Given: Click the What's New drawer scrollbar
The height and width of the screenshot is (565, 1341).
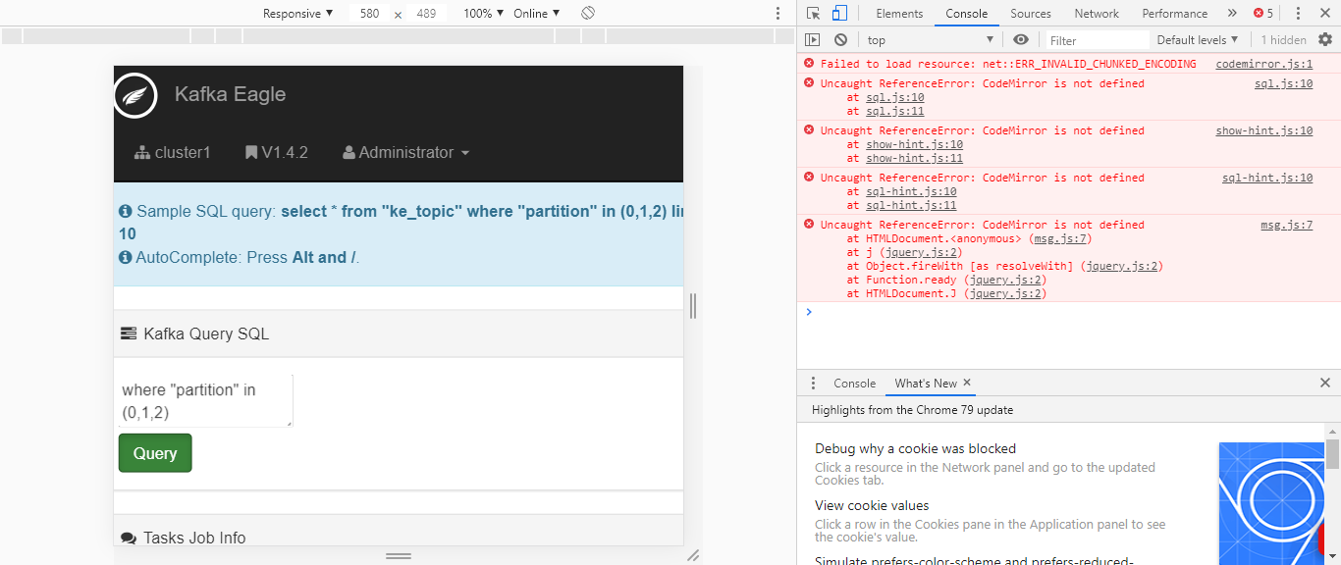Looking at the screenshot, I should [1333, 454].
